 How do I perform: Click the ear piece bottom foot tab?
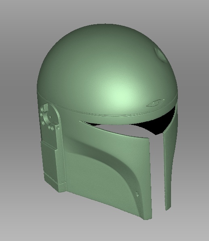(62, 187)
